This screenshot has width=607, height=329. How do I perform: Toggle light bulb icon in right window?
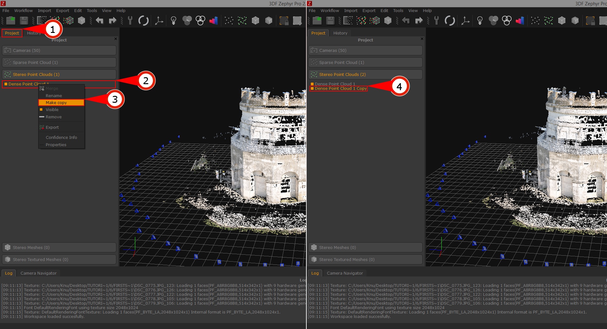point(480,21)
